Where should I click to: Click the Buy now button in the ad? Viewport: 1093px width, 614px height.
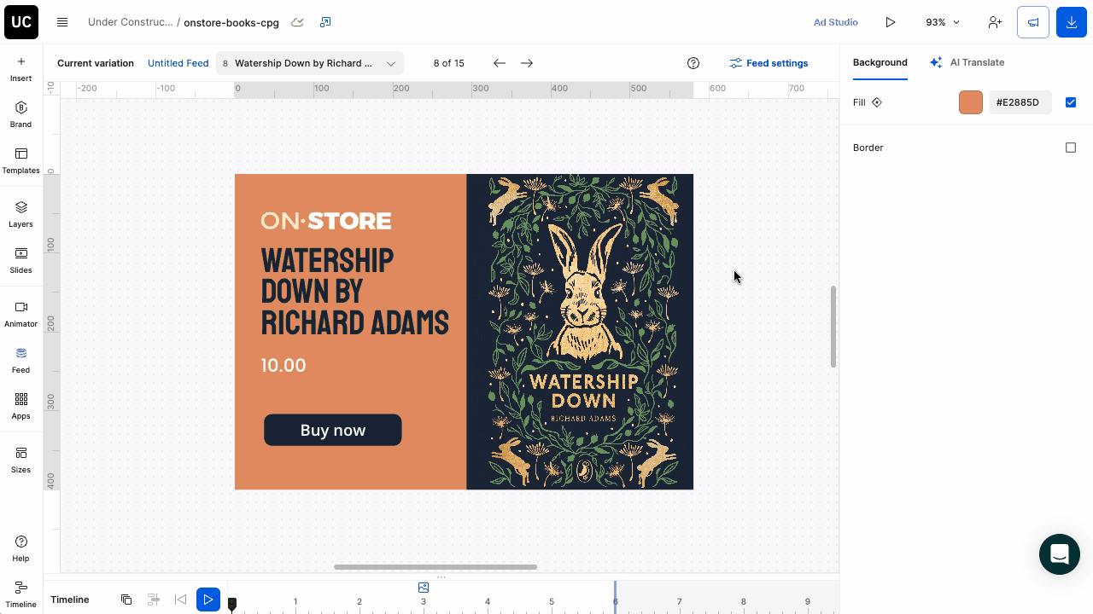coord(333,430)
